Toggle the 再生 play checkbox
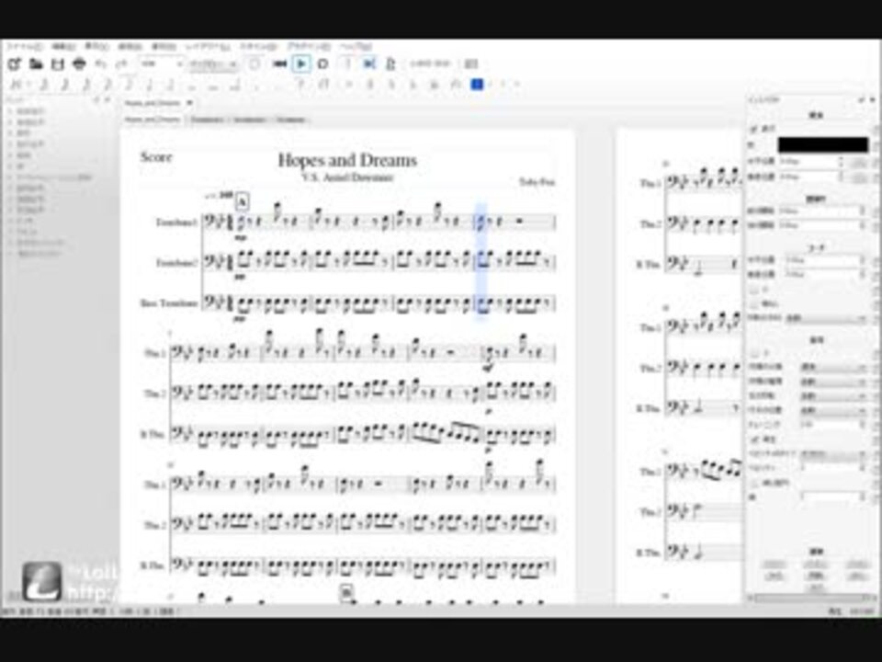882x662 pixels. pyautogui.click(x=754, y=439)
